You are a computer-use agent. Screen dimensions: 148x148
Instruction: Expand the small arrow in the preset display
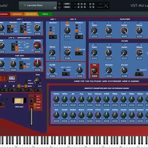[55, 8]
